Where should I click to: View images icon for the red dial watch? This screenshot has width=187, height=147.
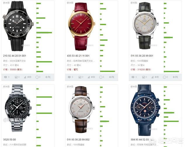pyautogui.click(x=81, y=77)
